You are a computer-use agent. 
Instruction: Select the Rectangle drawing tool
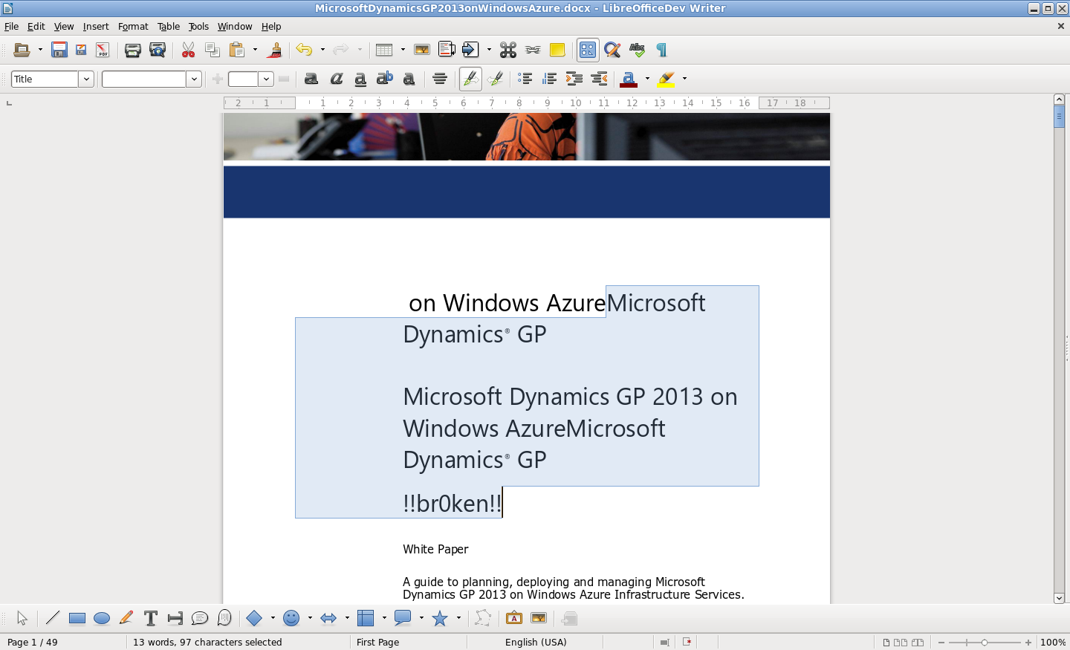[77, 618]
